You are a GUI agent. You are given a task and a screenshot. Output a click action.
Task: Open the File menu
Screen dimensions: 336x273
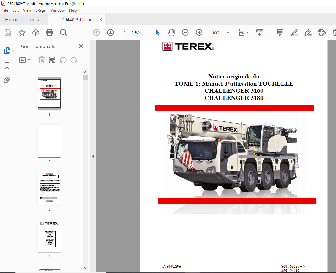(x=5, y=10)
